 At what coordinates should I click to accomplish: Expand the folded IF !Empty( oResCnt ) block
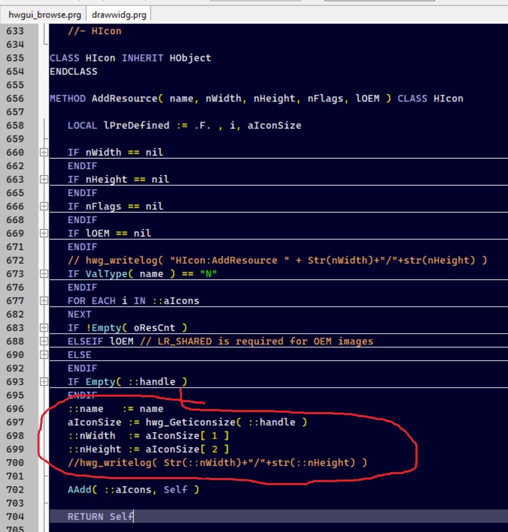44,328
